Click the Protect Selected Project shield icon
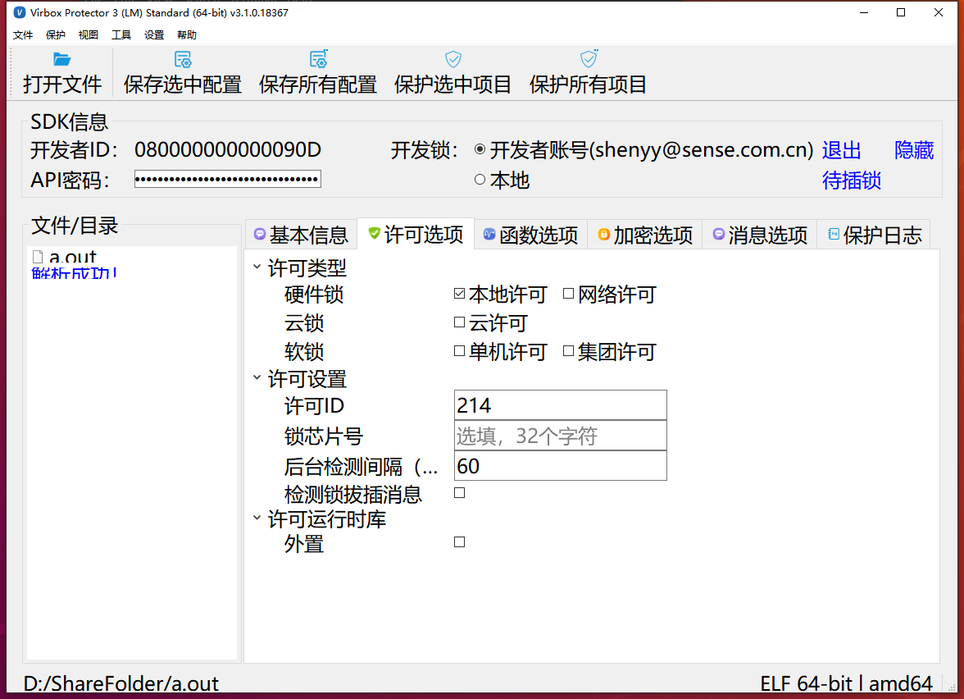This screenshot has width=964, height=699. point(453,59)
